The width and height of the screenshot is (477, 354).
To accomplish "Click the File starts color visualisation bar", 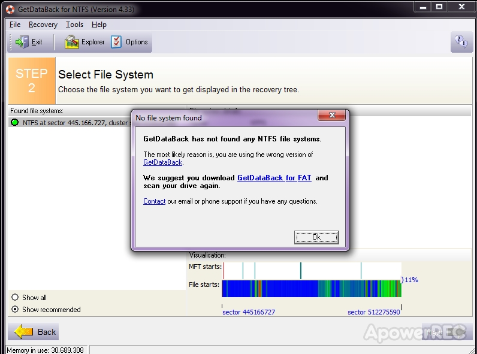I will pyautogui.click(x=312, y=289).
